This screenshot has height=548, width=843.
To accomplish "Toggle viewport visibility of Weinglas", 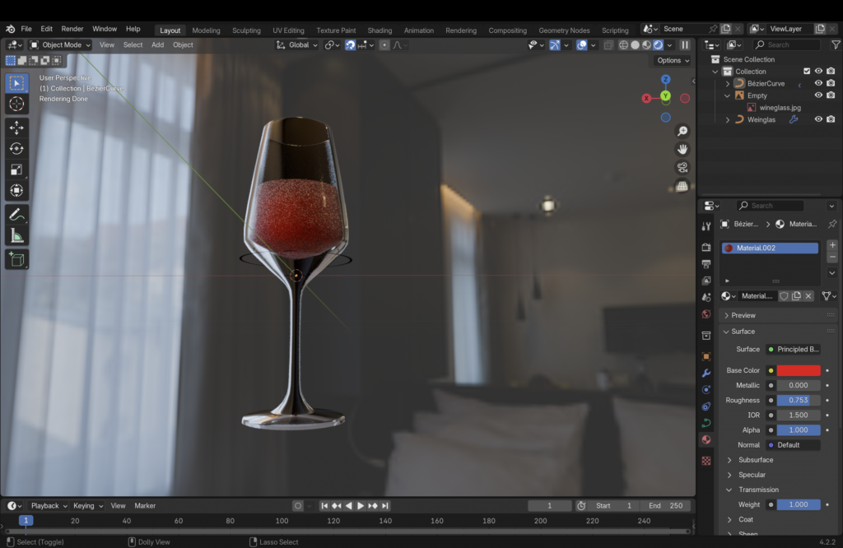I will pos(818,119).
